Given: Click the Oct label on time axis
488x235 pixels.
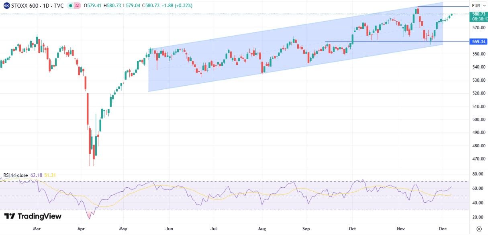Looking at the screenshot, I should [x=352, y=229].
